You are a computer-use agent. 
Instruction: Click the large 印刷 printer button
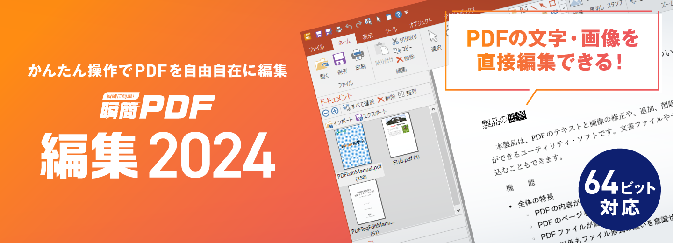(358, 59)
